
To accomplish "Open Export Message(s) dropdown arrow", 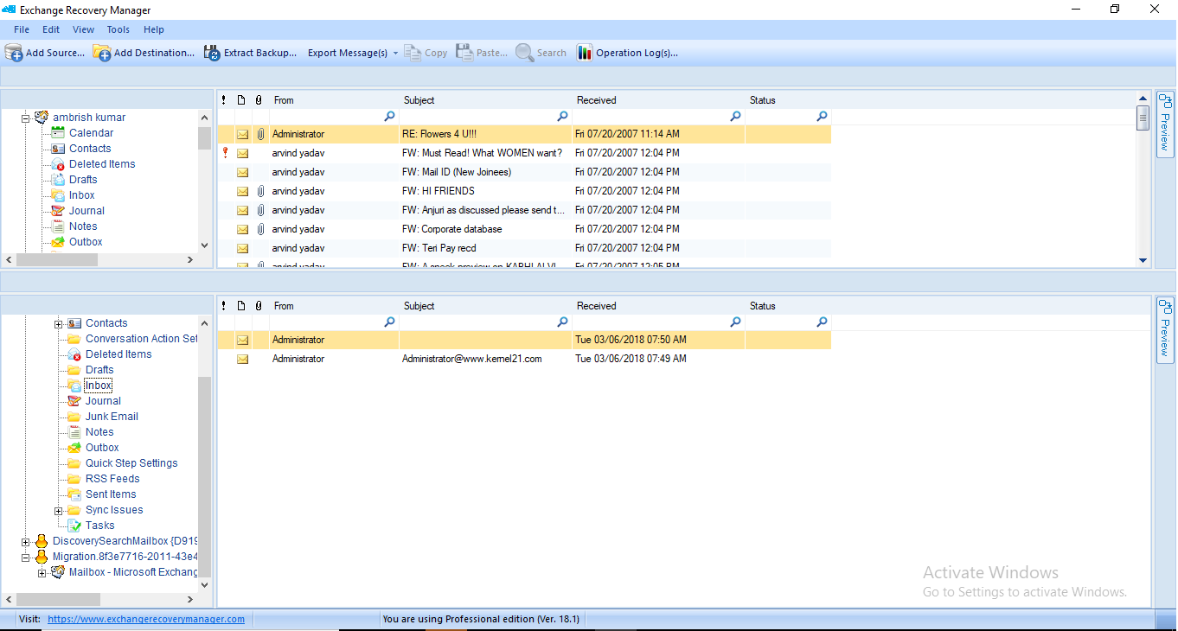I will pyautogui.click(x=395, y=53).
